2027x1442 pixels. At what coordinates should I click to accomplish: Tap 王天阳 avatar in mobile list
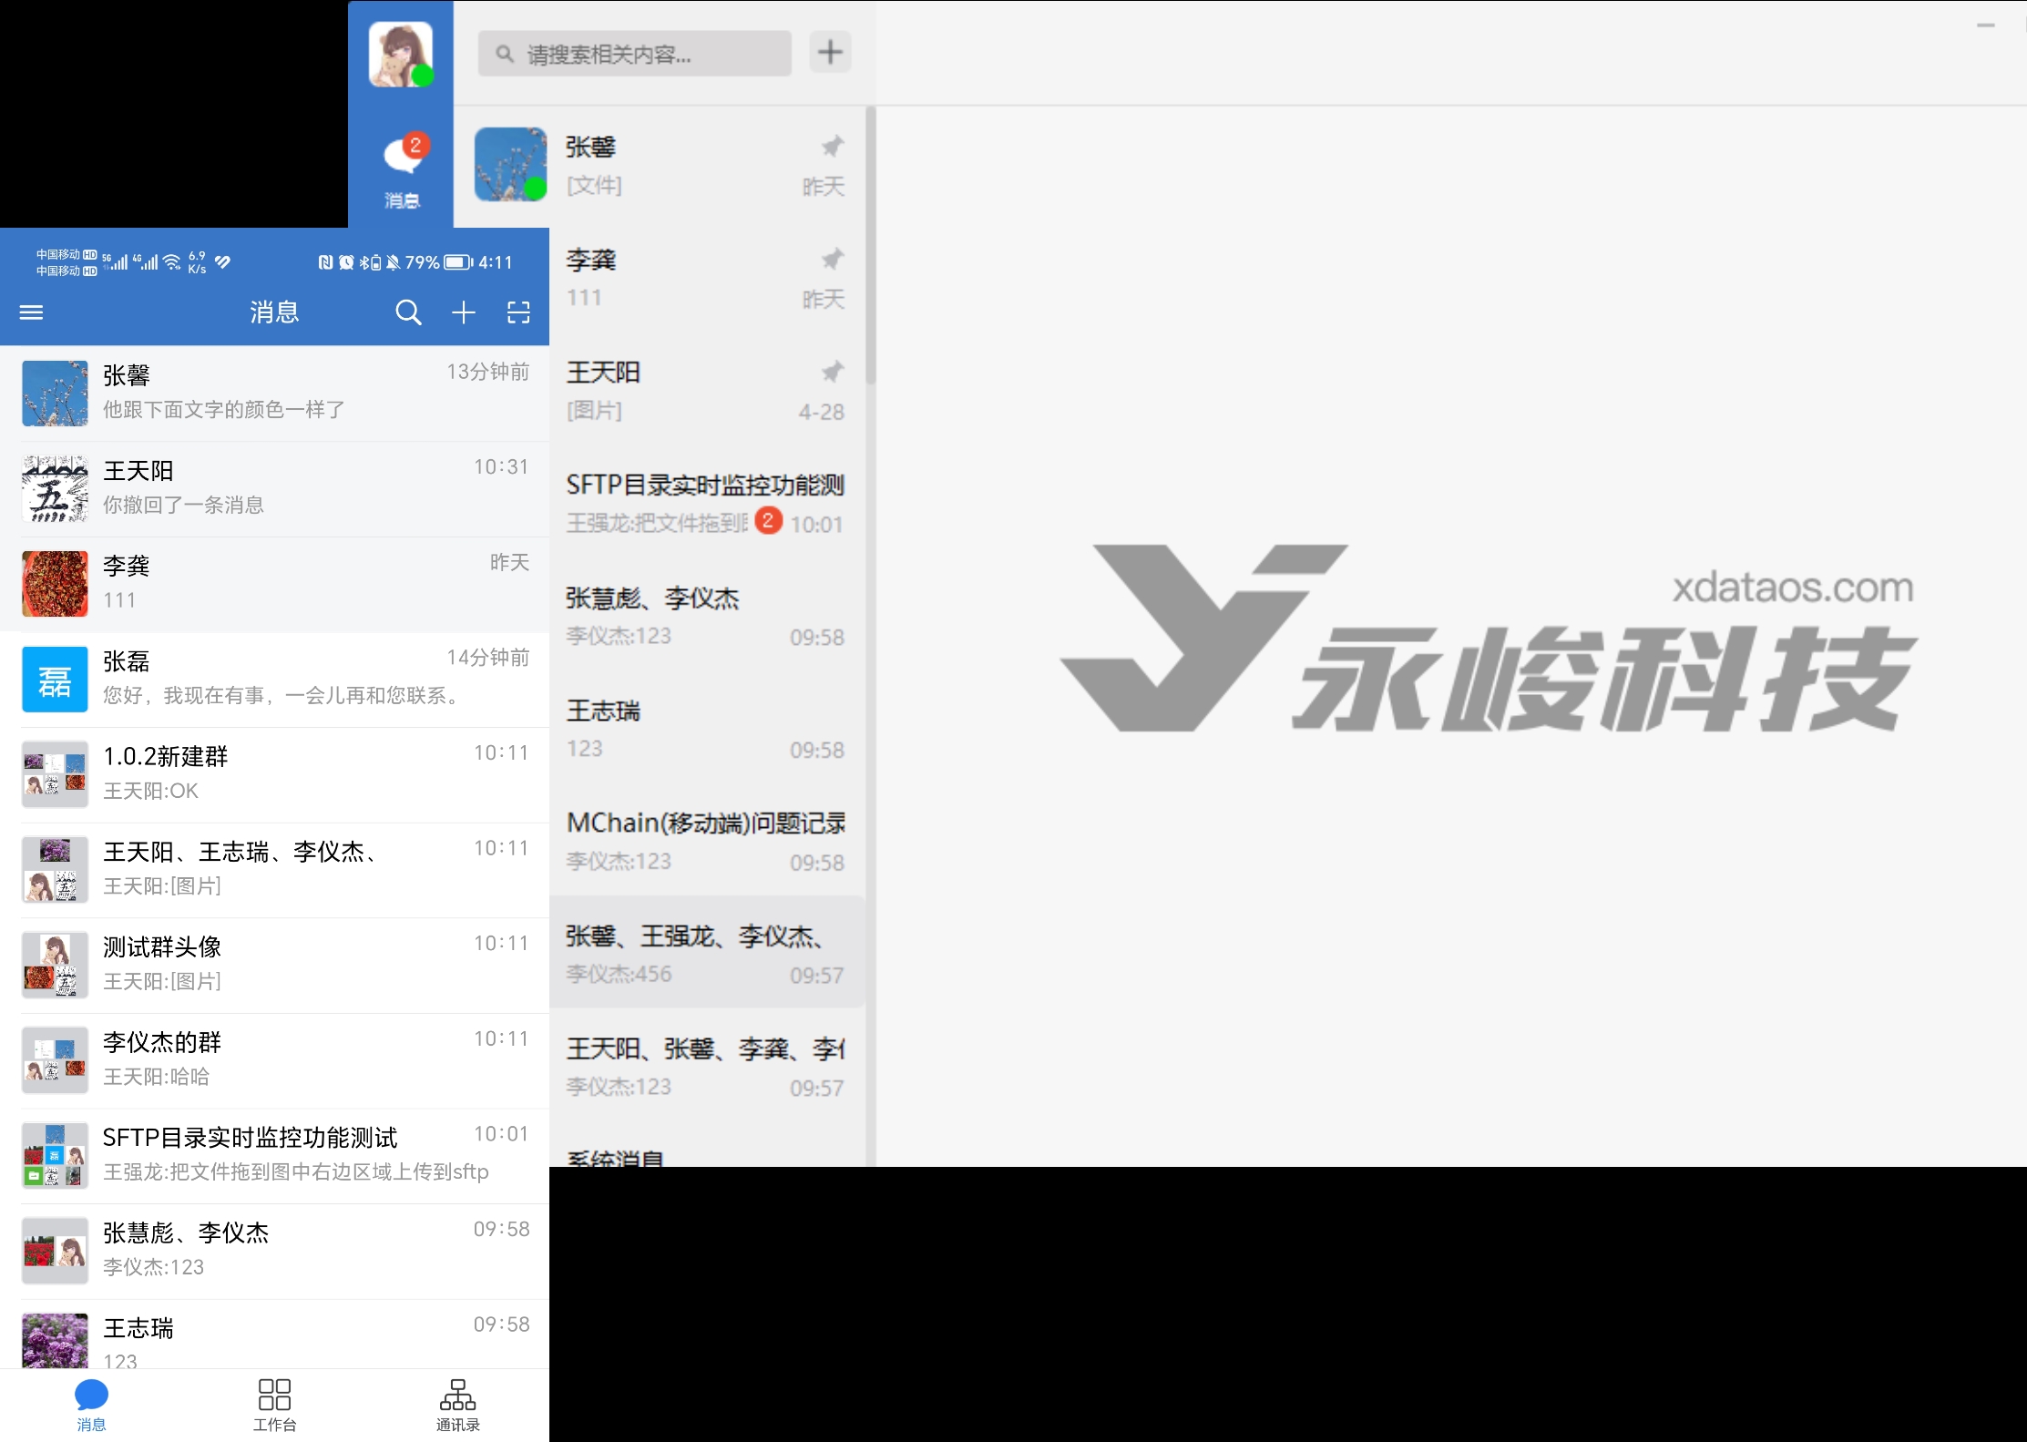pos(55,488)
